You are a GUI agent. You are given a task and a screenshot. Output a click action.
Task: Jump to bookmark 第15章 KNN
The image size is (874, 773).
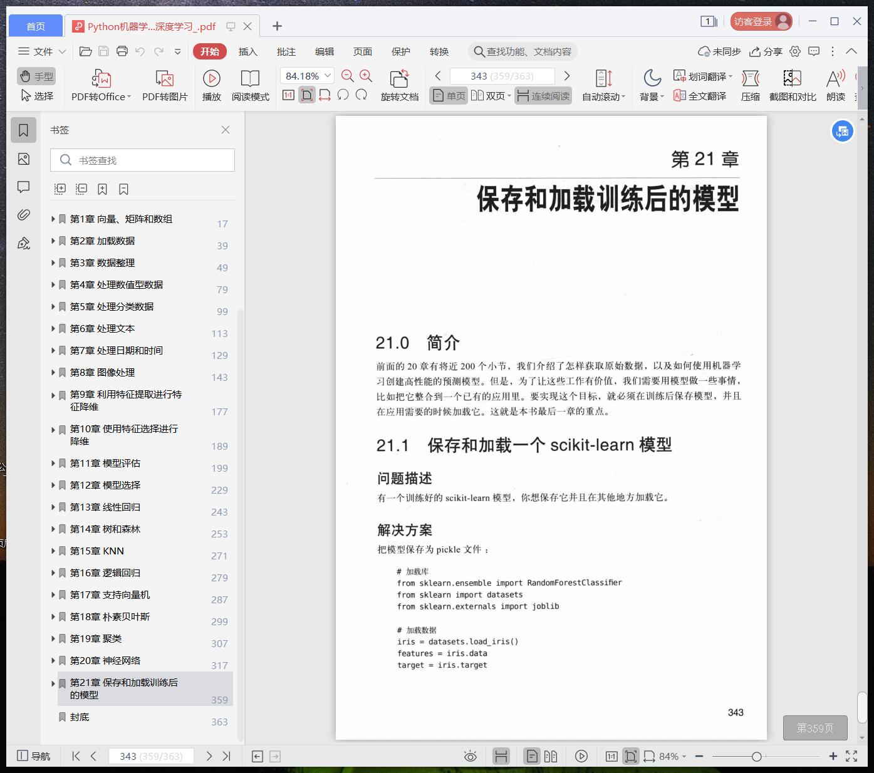coord(97,551)
